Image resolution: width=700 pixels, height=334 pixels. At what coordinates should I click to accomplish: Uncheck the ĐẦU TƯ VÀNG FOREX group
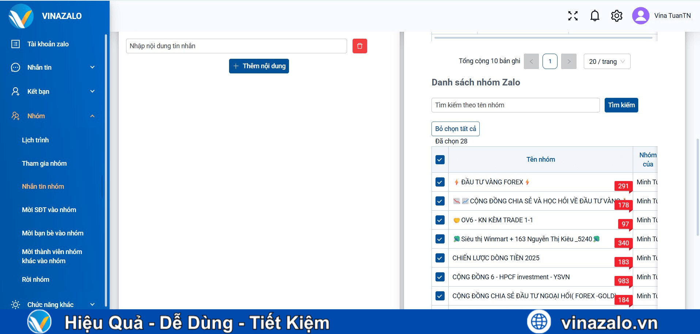[440, 182]
